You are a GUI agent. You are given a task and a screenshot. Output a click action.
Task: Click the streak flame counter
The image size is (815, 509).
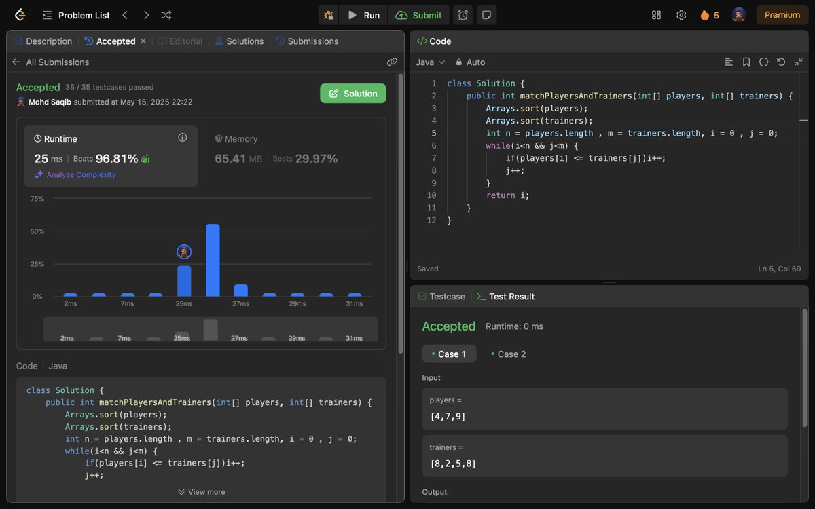point(710,15)
